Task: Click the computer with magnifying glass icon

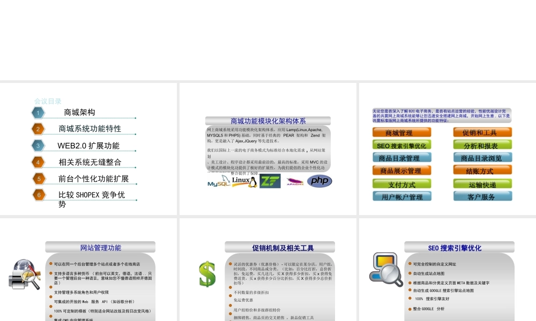Action: [386, 270]
